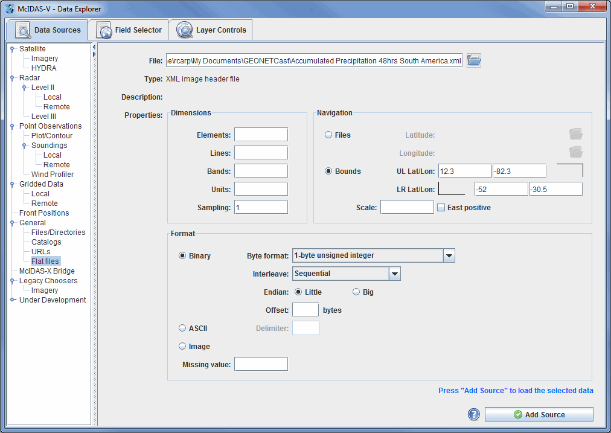Set Endian to Big
The width and height of the screenshot is (611, 433).
coord(356,292)
